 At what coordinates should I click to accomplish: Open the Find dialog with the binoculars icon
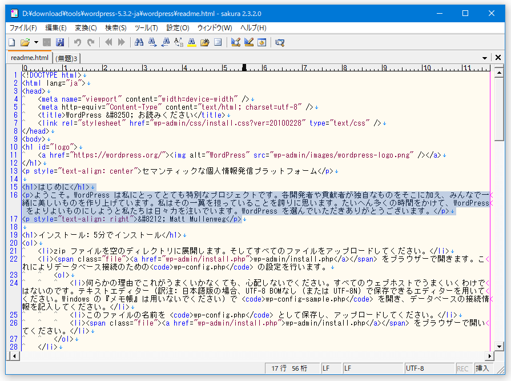coord(139,42)
